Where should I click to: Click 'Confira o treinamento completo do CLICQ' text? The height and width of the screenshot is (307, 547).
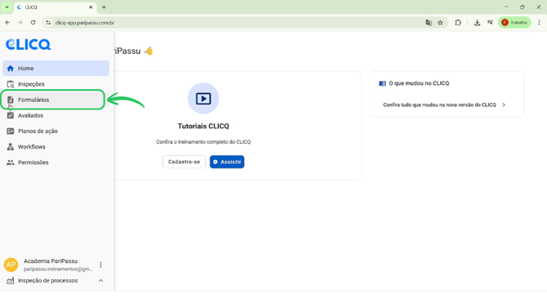[x=203, y=142]
